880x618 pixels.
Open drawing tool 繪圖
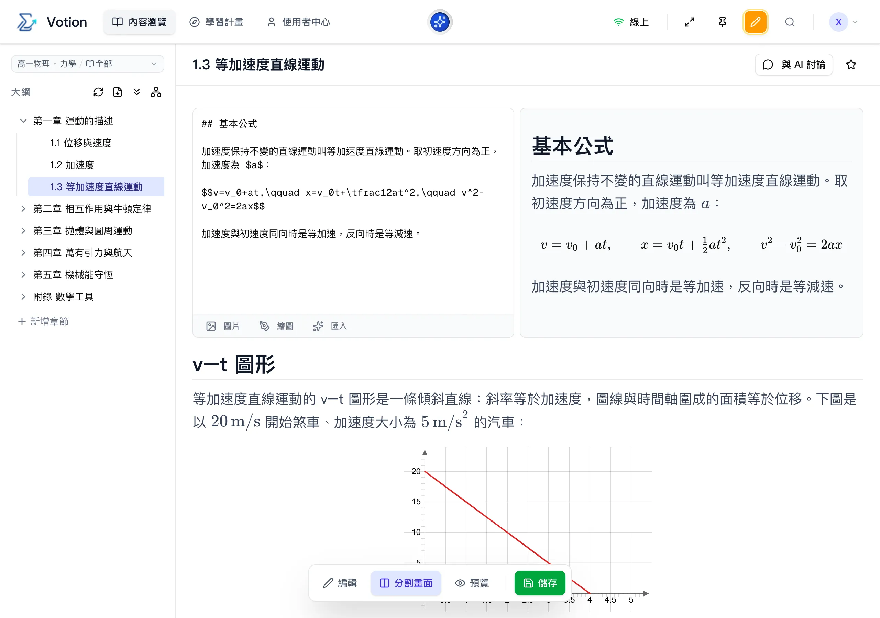[x=276, y=326]
